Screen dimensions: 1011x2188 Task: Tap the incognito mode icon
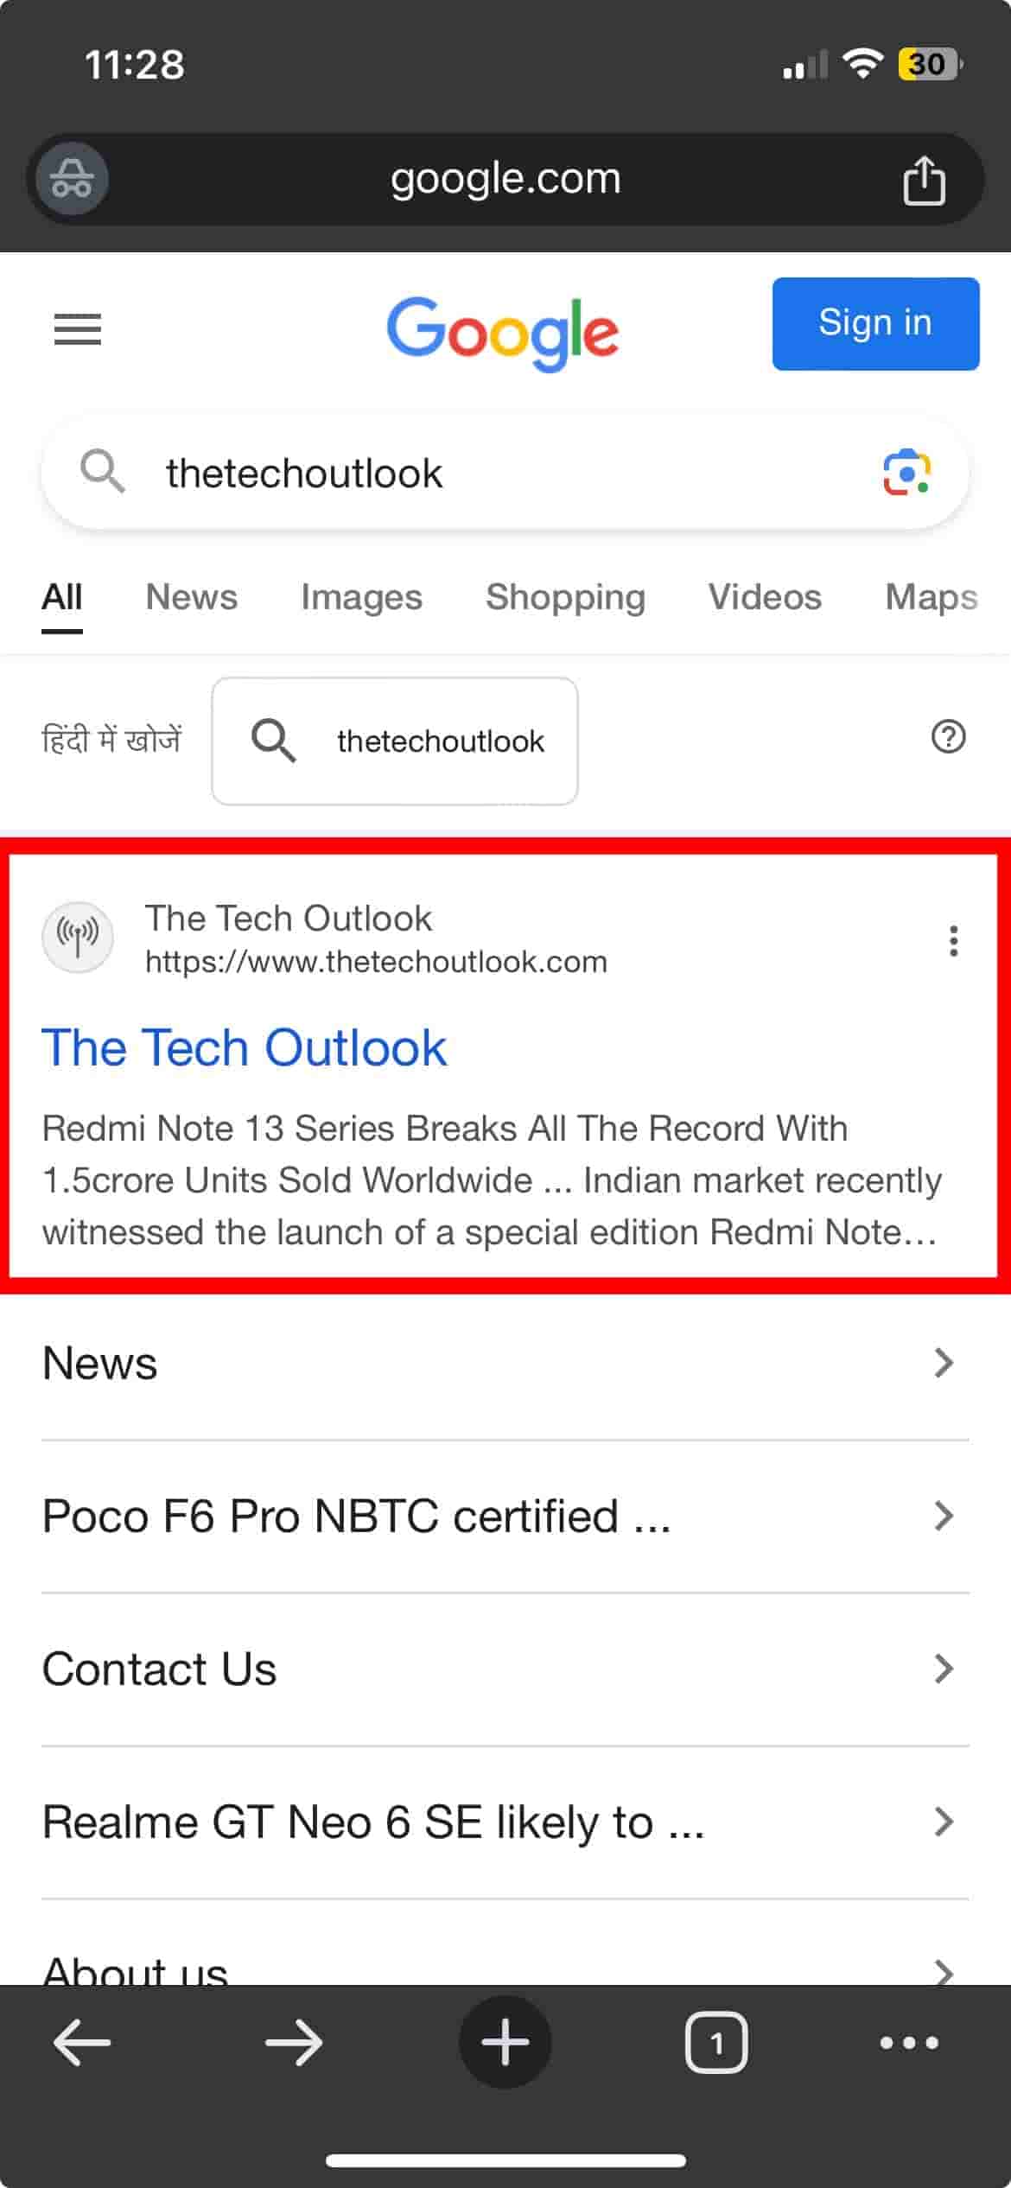(x=72, y=179)
